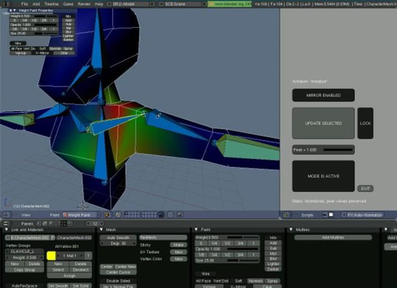Click the Copy Group button

pyautogui.click(x=24, y=270)
